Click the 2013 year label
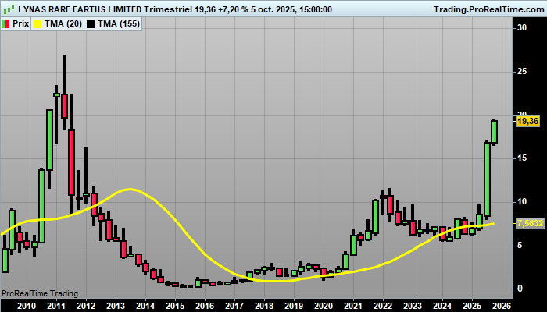The height and width of the screenshot is (312, 547). tap(116, 306)
